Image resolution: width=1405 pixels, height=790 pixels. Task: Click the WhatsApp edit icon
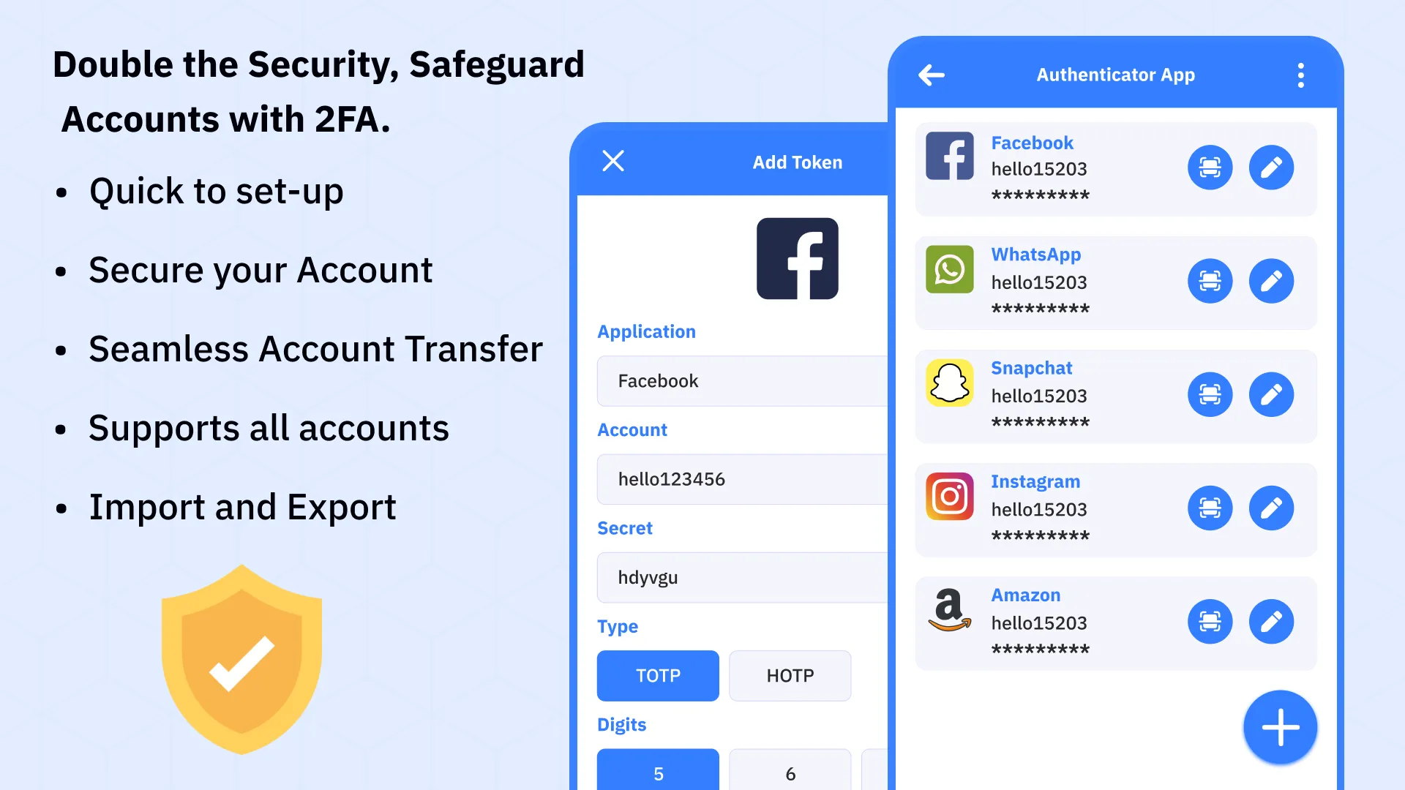coord(1271,281)
